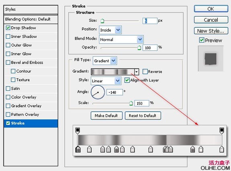Open the Position dropdown showing Inside
Screen dimensions: 231x171
point(110,30)
